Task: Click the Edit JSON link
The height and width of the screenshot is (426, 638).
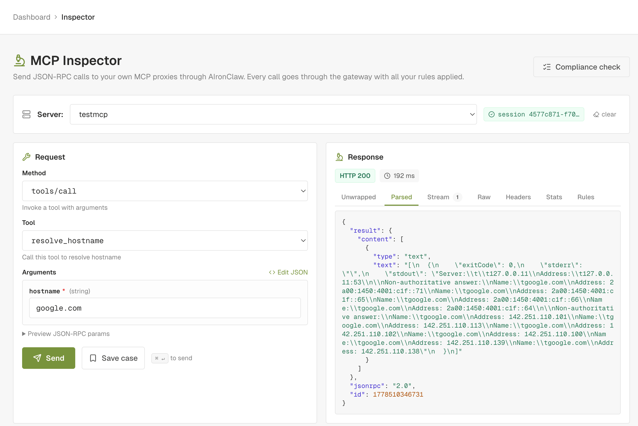Action: [288, 272]
